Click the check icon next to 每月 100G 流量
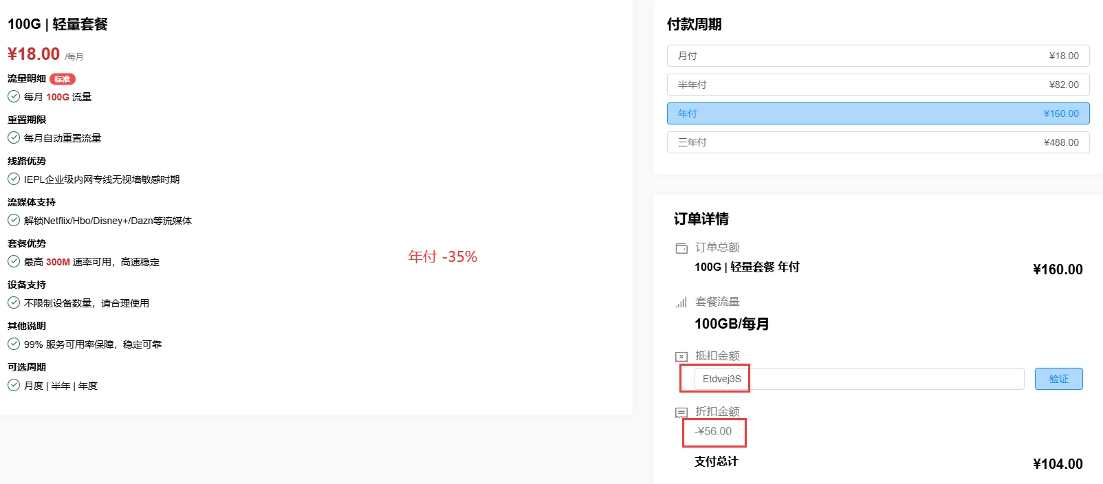 tap(14, 97)
